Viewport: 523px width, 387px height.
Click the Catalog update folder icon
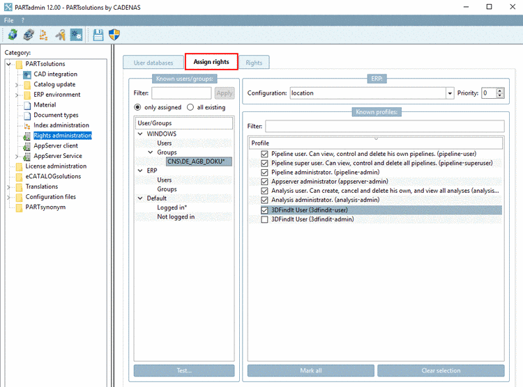27,85
